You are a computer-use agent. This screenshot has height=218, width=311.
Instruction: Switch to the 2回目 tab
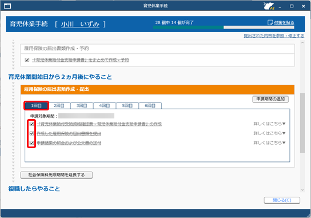[59, 106]
